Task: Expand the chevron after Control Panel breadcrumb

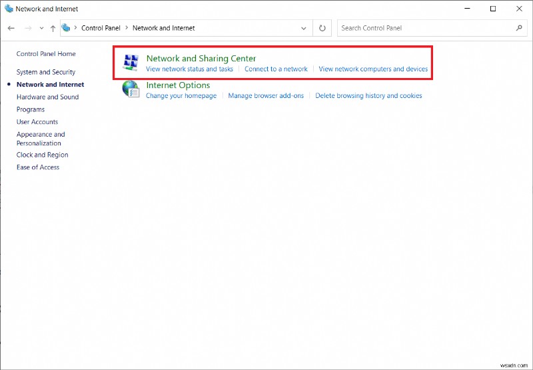Action: click(127, 28)
